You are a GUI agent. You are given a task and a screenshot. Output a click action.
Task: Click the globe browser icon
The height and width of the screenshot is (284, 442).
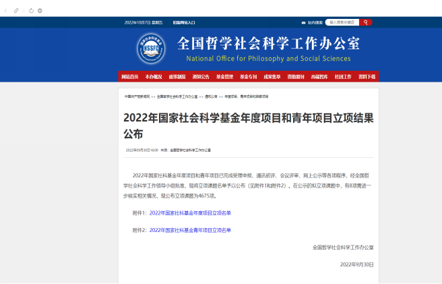pos(40,11)
